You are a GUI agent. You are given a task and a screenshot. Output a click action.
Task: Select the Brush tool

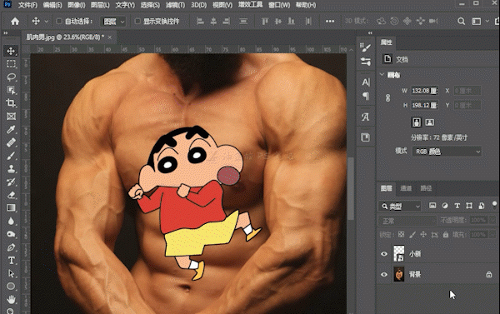click(x=11, y=156)
